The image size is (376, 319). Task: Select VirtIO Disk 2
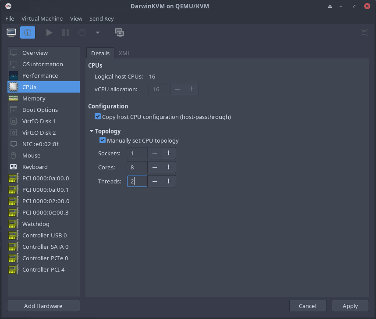(x=44, y=133)
